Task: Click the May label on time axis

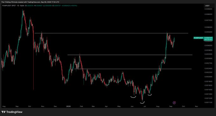Action: click(x=119, y=106)
